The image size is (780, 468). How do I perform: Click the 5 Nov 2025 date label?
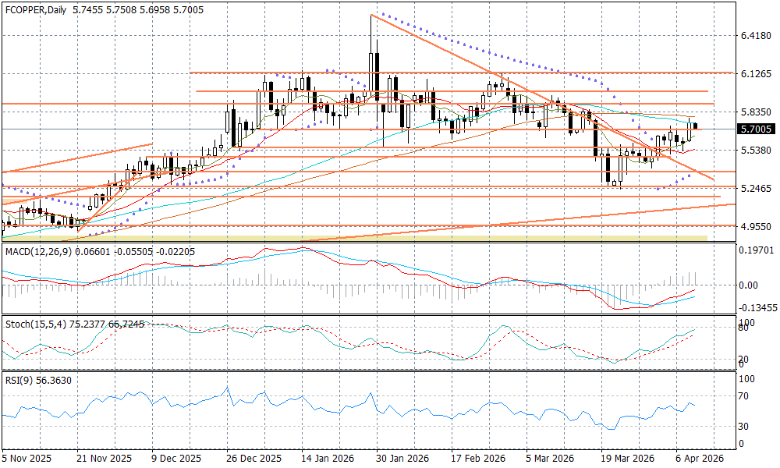tap(27, 459)
